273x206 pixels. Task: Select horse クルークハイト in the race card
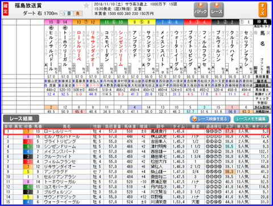(x=232, y=46)
